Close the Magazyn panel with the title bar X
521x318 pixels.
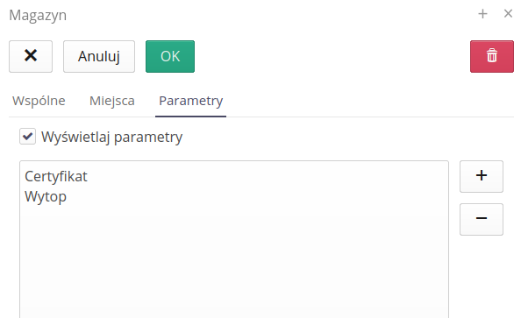point(508,14)
